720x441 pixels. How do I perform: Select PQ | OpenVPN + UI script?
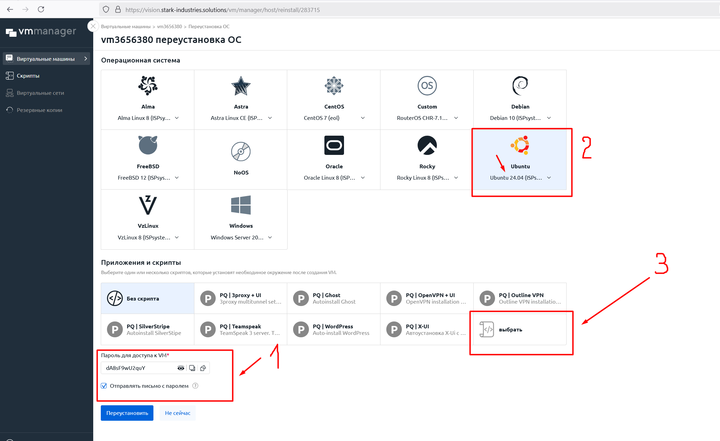(427, 298)
